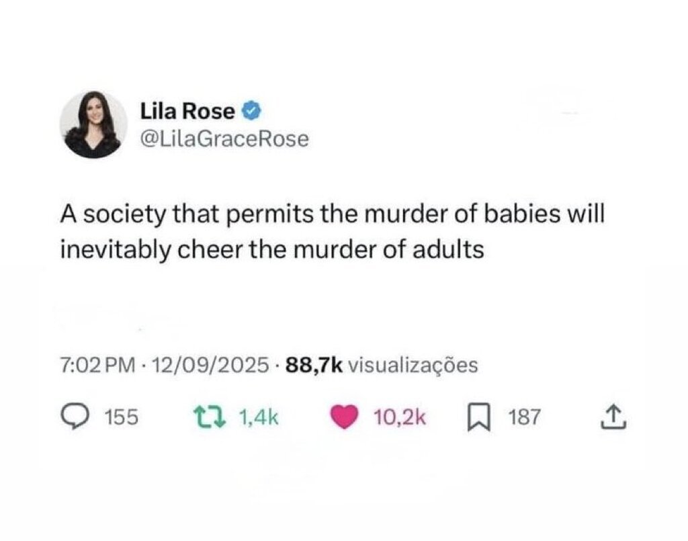The height and width of the screenshot is (541, 688).
Task: Click the 7:02 PM timestamp
Action: (x=98, y=365)
